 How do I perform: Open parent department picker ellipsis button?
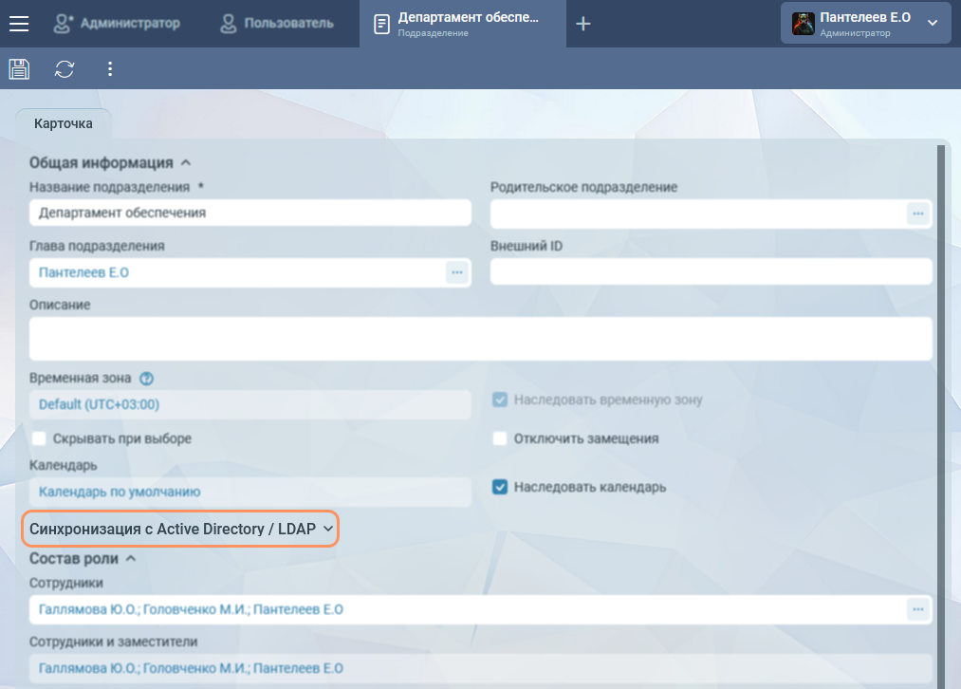917,214
